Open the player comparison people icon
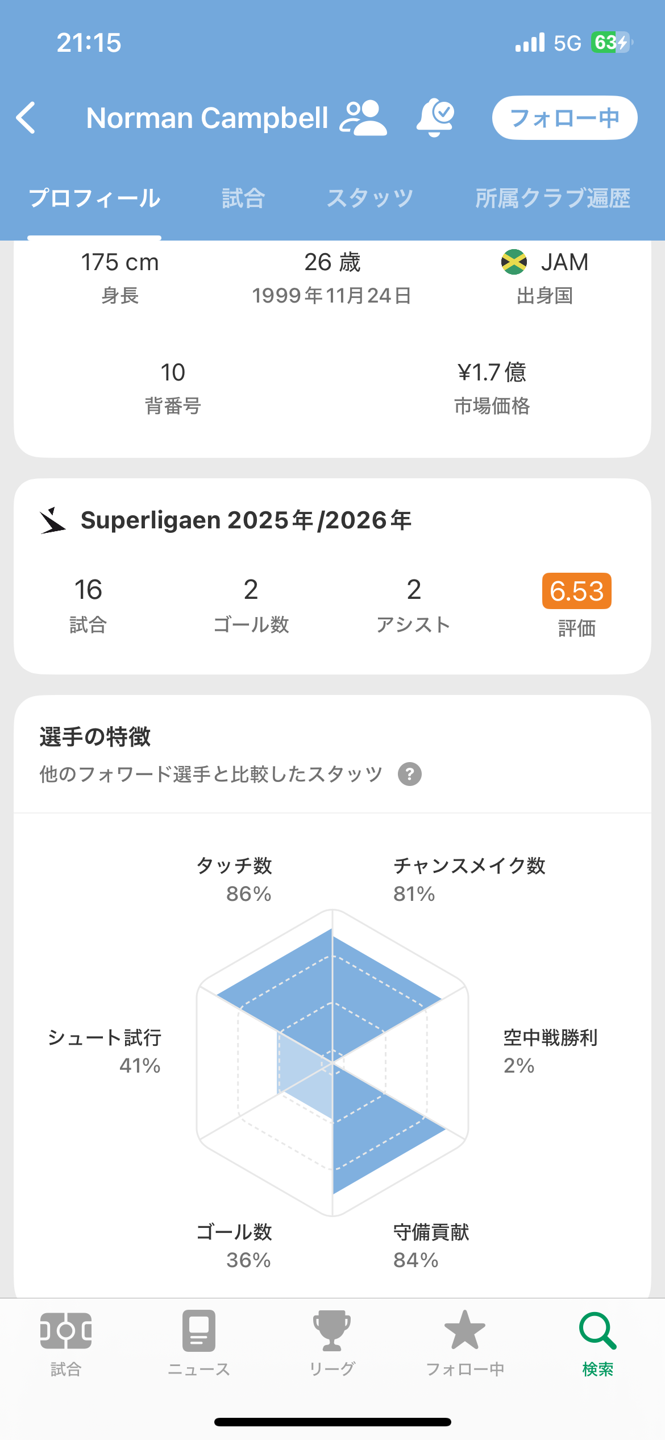The height and width of the screenshot is (1440, 665). (x=363, y=118)
